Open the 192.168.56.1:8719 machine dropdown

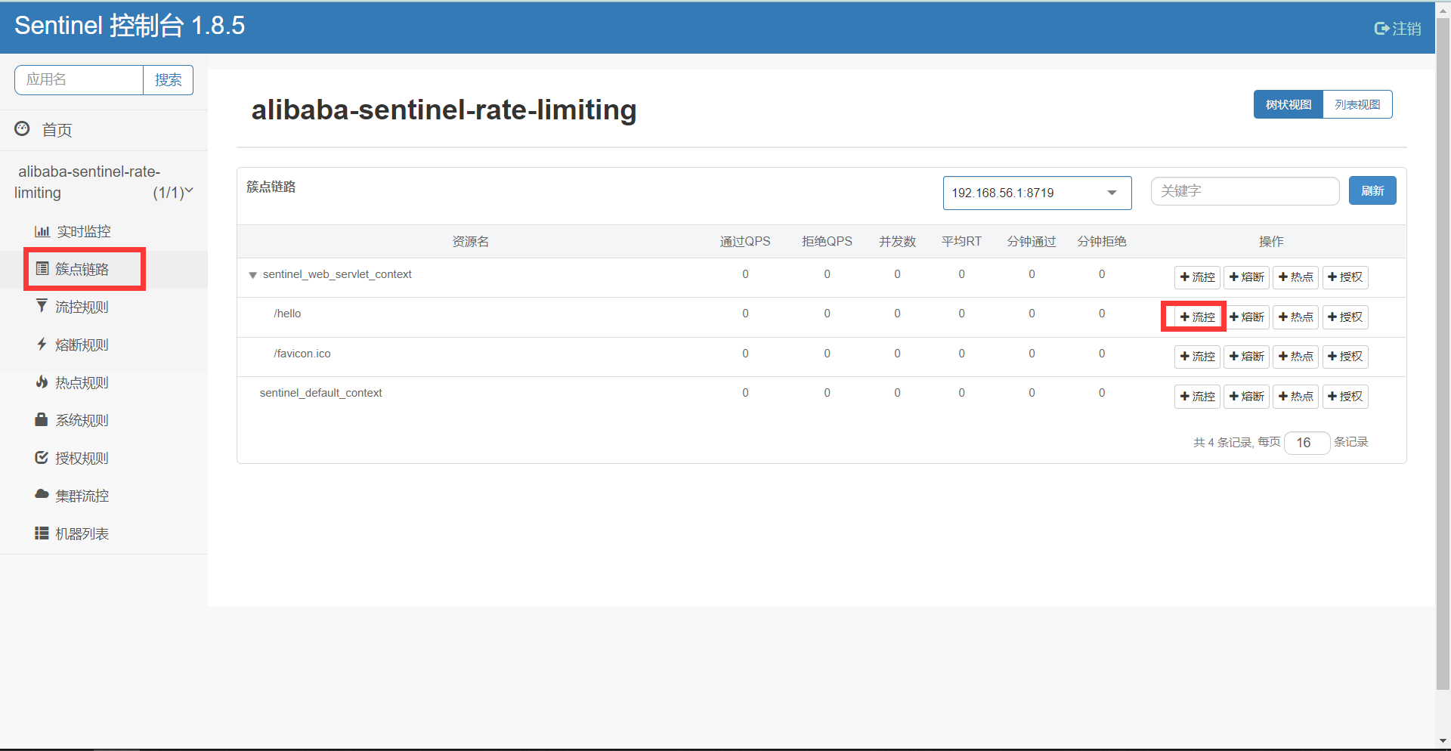(x=1037, y=193)
